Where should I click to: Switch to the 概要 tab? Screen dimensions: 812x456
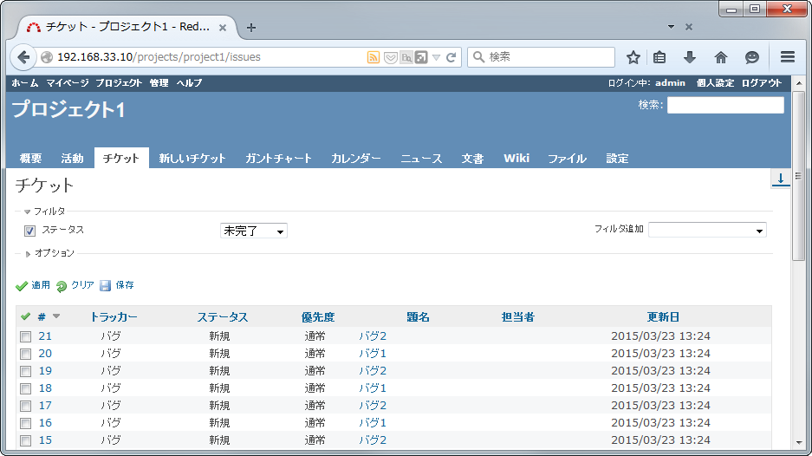click(30, 158)
